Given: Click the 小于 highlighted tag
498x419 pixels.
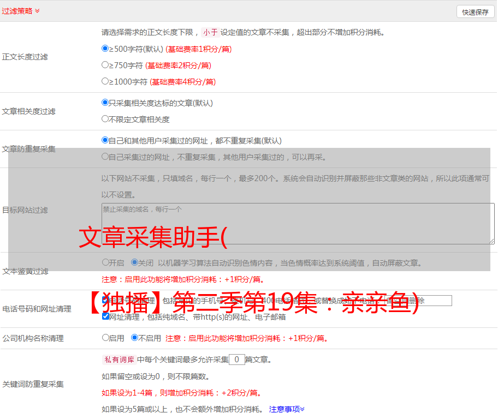Looking at the screenshot, I should click(210, 32).
